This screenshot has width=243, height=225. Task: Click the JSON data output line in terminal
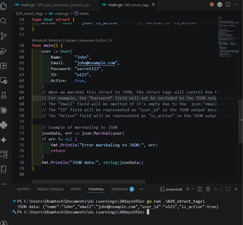[118, 207]
